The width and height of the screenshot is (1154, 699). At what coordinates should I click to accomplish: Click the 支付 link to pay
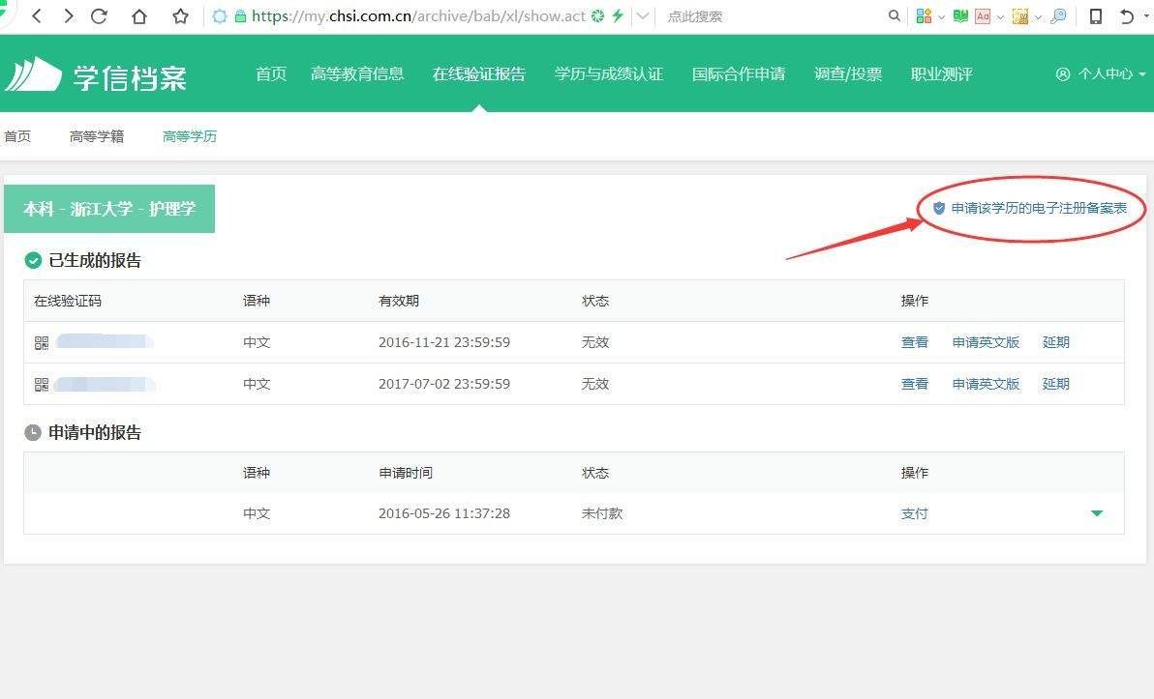pyautogui.click(x=914, y=513)
